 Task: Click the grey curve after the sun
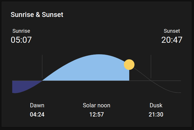point(142,74)
